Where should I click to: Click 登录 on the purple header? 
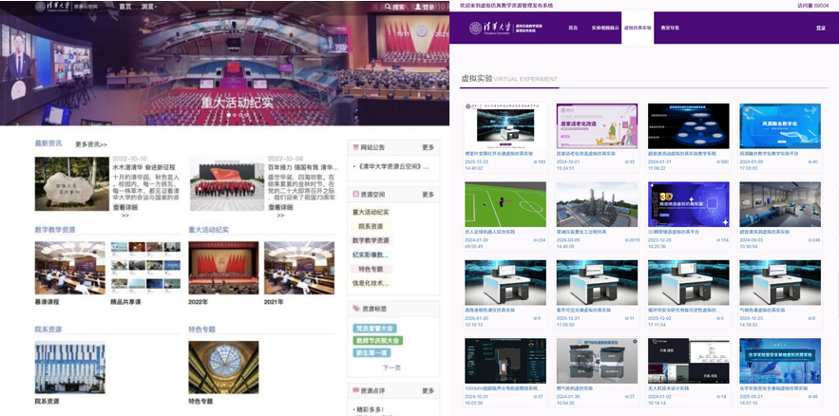pyautogui.click(x=820, y=28)
